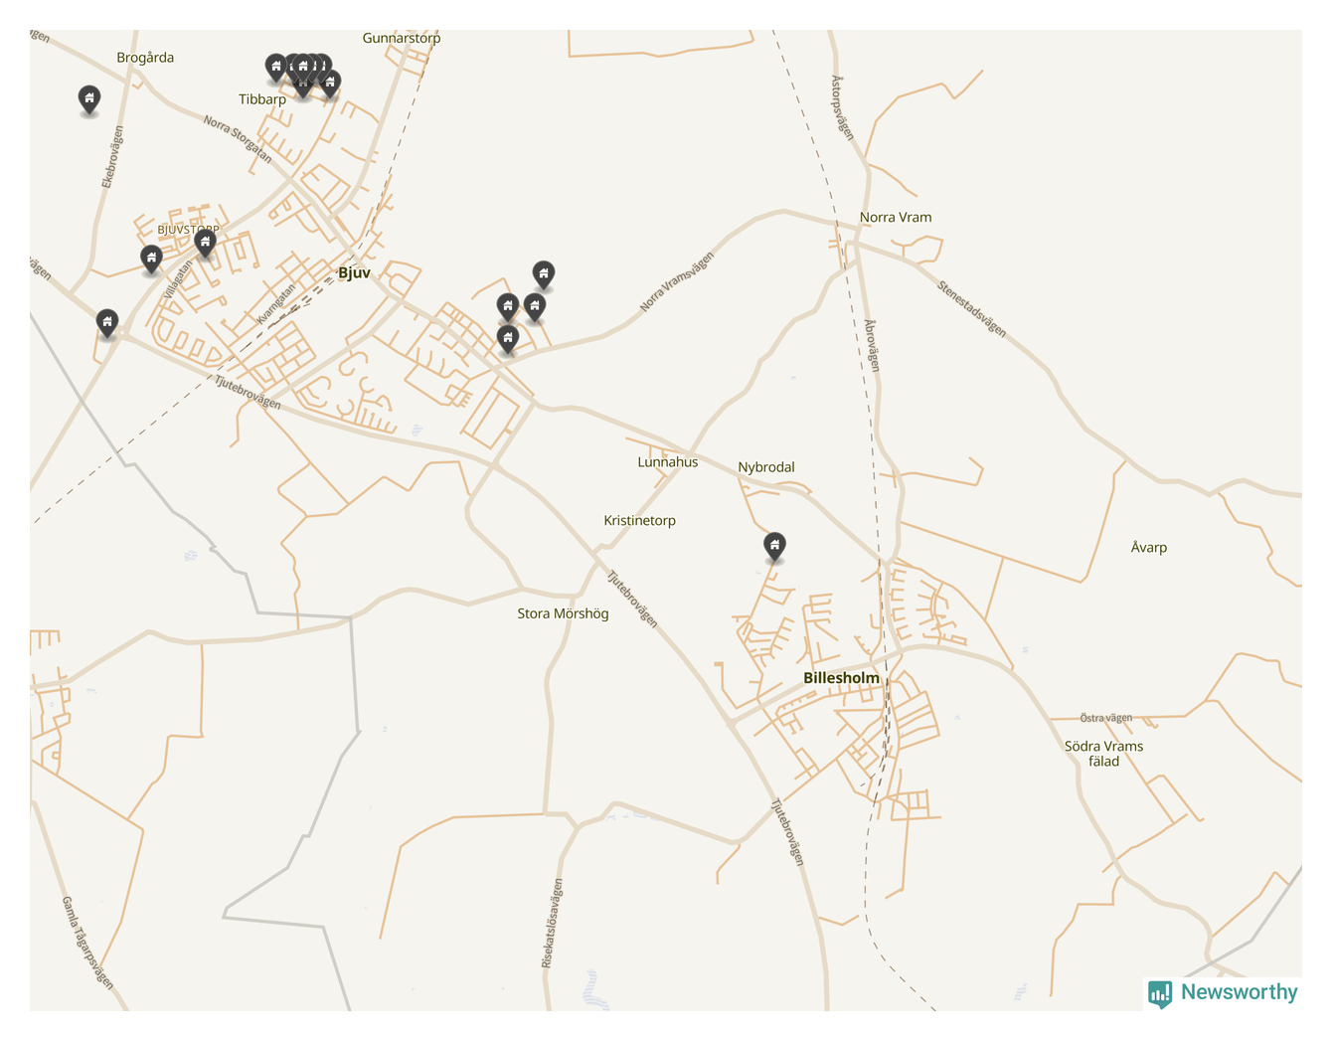Image resolution: width=1332 pixels, height=1041 pixels.
Task: Select the Södra Vrams fälad label
Action: (x=1103, y=754)
